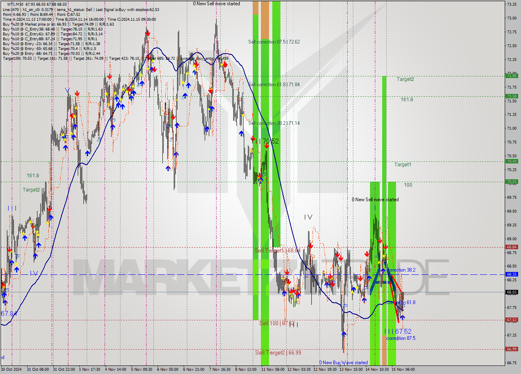Click the green 71.58 price tag
This screenshot has width=521, height=374.
pos(511,96)
